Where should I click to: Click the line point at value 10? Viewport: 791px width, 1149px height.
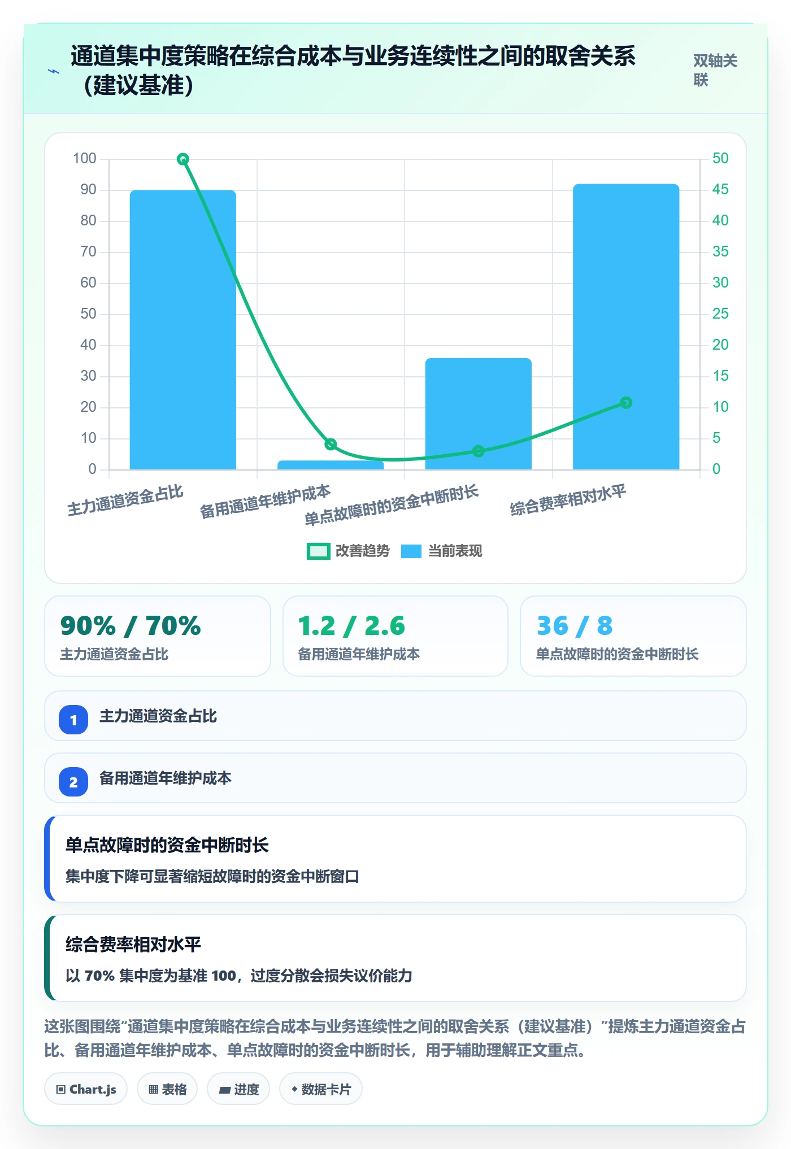(626, 403)
